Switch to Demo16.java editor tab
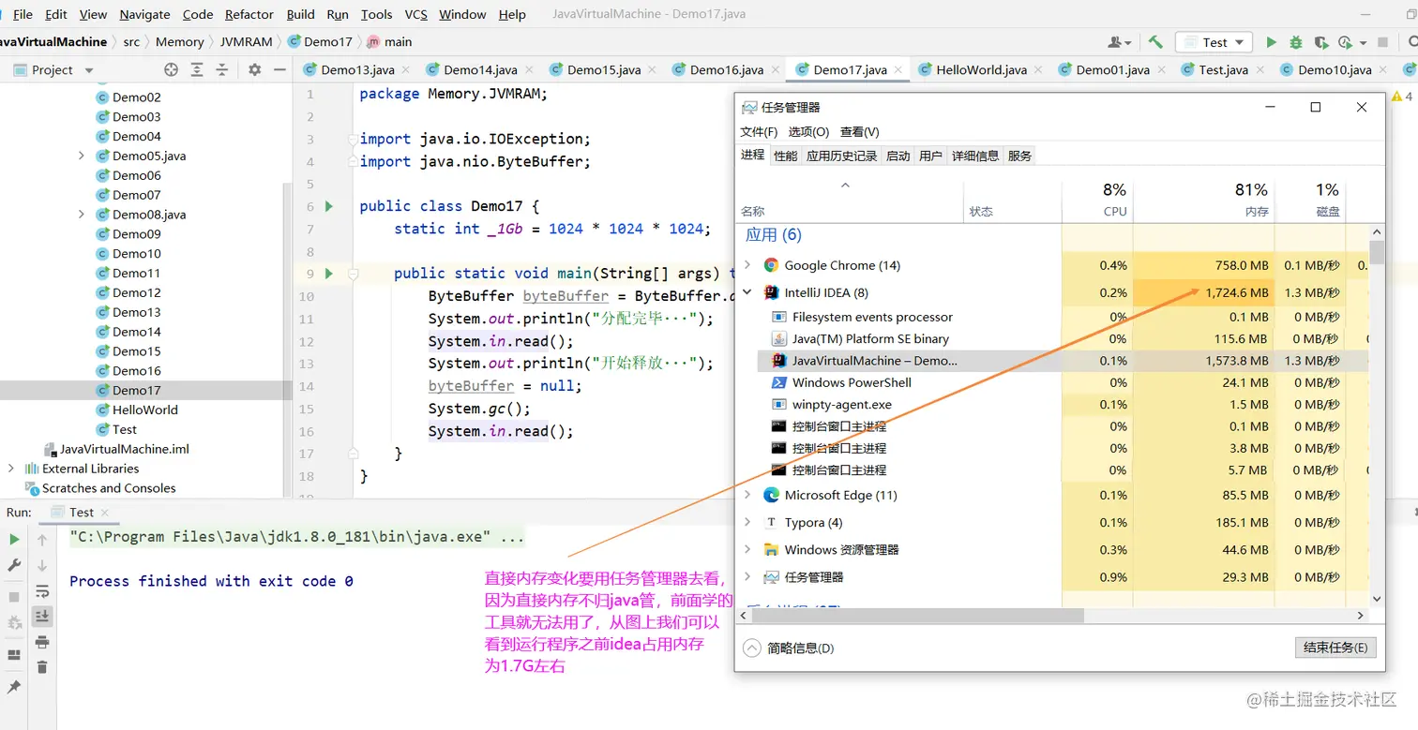Image resolution: width=1418 pixels, height=730 pixels. pos(727,69)
